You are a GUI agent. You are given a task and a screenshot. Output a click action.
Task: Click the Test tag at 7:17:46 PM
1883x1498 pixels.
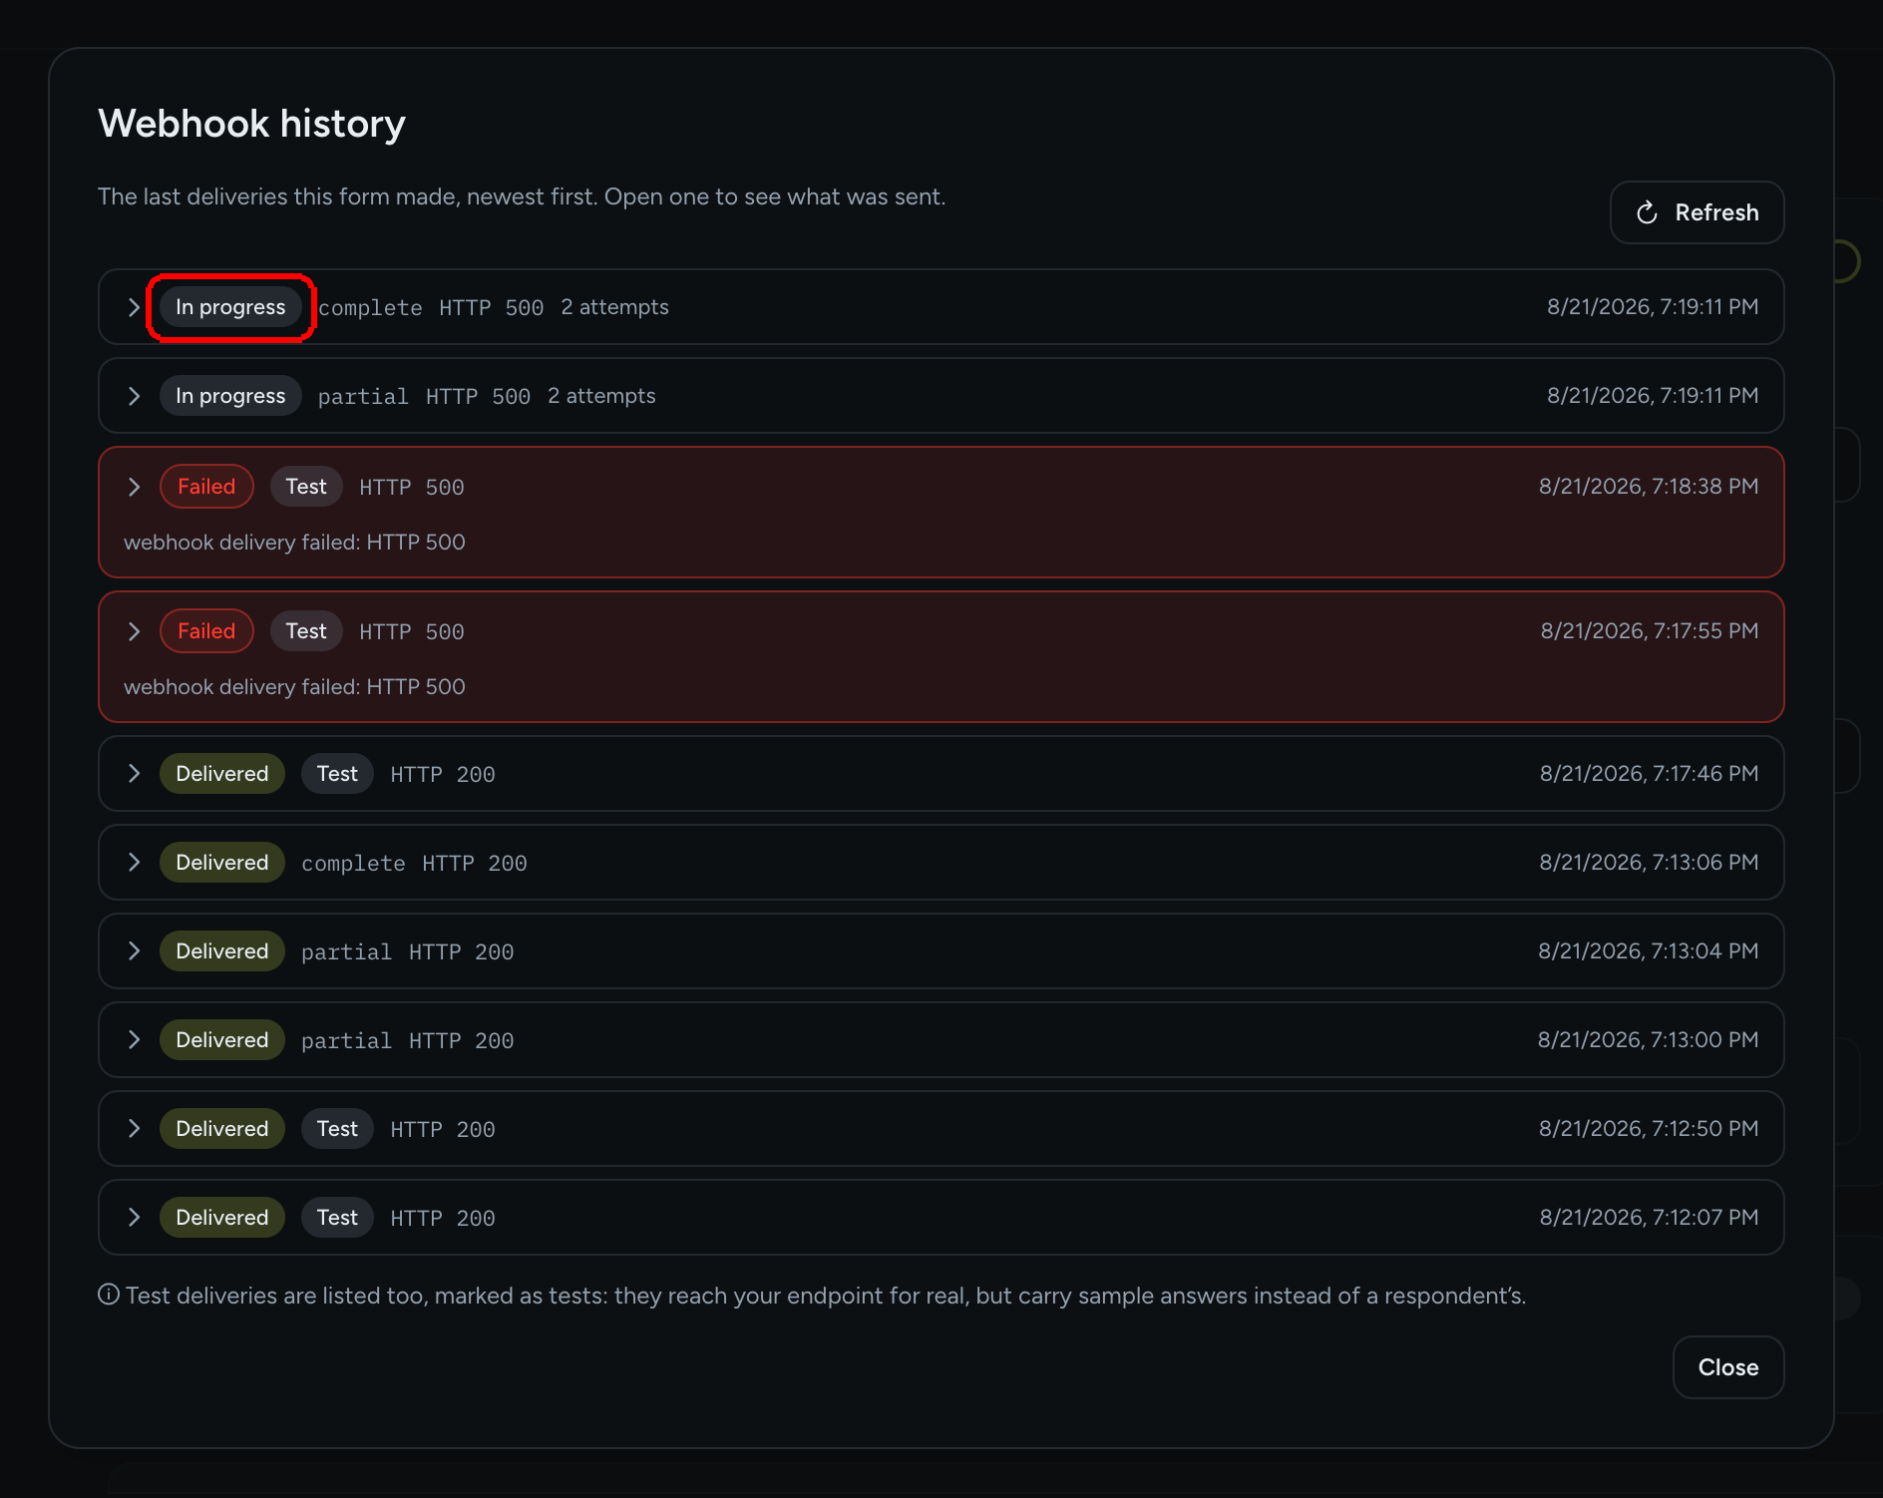(337, 774)
